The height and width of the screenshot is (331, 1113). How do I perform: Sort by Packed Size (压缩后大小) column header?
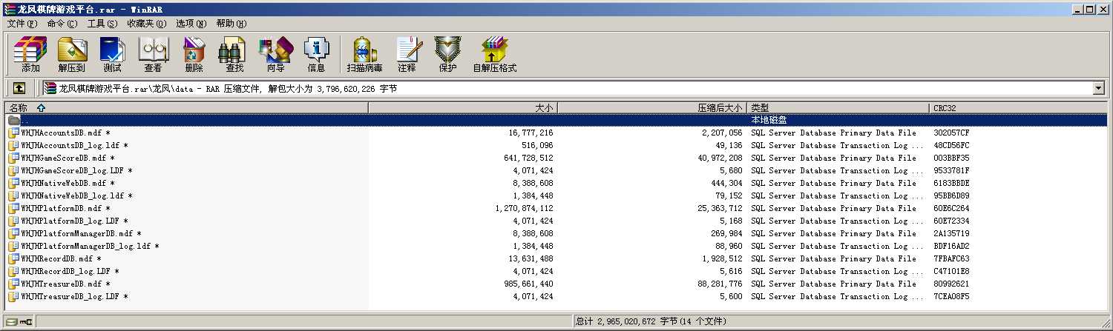tap(651, 108)
